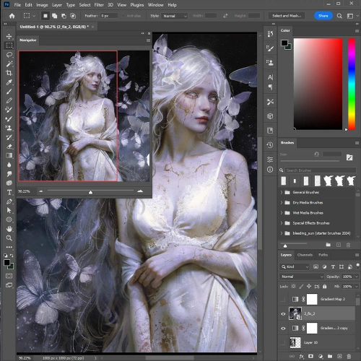
Task: Select the Move tool
Action: (9, 36)
